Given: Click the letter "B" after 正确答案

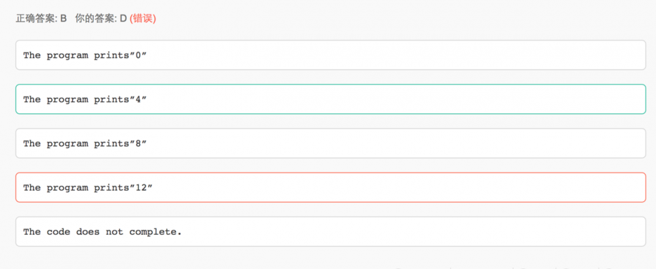Looking at the screenshot, I should click(64, 18).
